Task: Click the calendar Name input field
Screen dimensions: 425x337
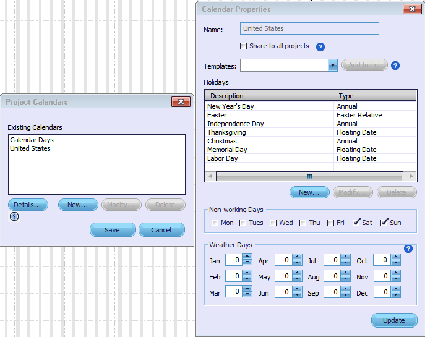Action: point(309,28)
